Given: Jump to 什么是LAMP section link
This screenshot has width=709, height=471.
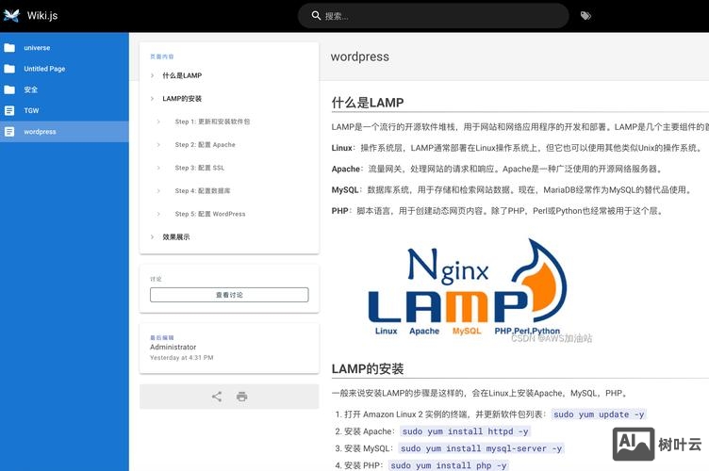Looking at the screenshot, I should 182,75.
